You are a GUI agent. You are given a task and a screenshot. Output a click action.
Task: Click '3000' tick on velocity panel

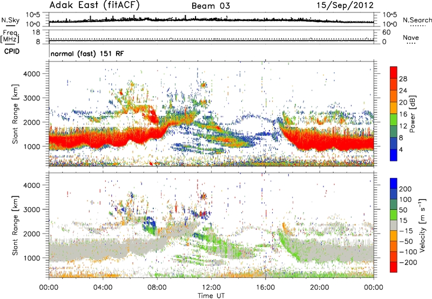coord(32,209)
